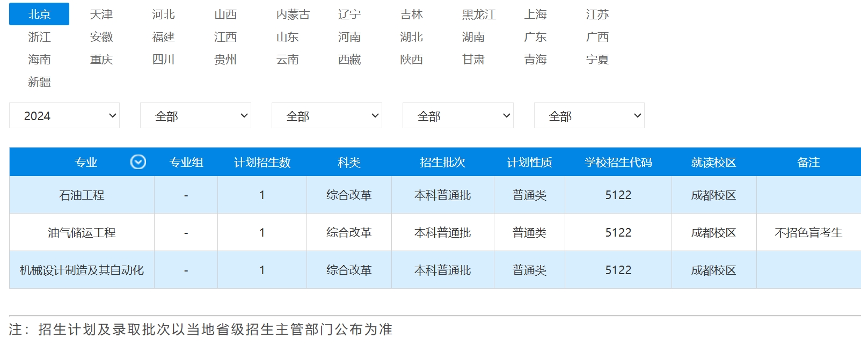Screen dimensions: 861x345
Task: Click 5122 code in 机械设计制造及其自动化 row
Action: (x=618, y=270)
